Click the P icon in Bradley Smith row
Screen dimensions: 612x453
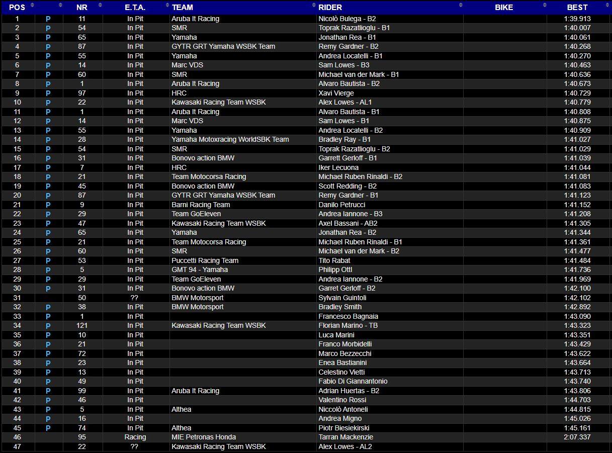[x=48, y=307]
